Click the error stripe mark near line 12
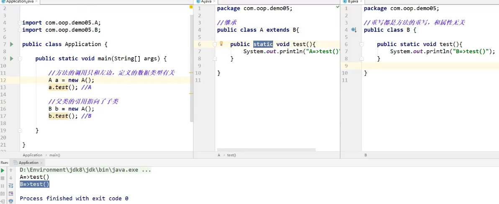Screen dimensions: 499x204 click(191, 73)
